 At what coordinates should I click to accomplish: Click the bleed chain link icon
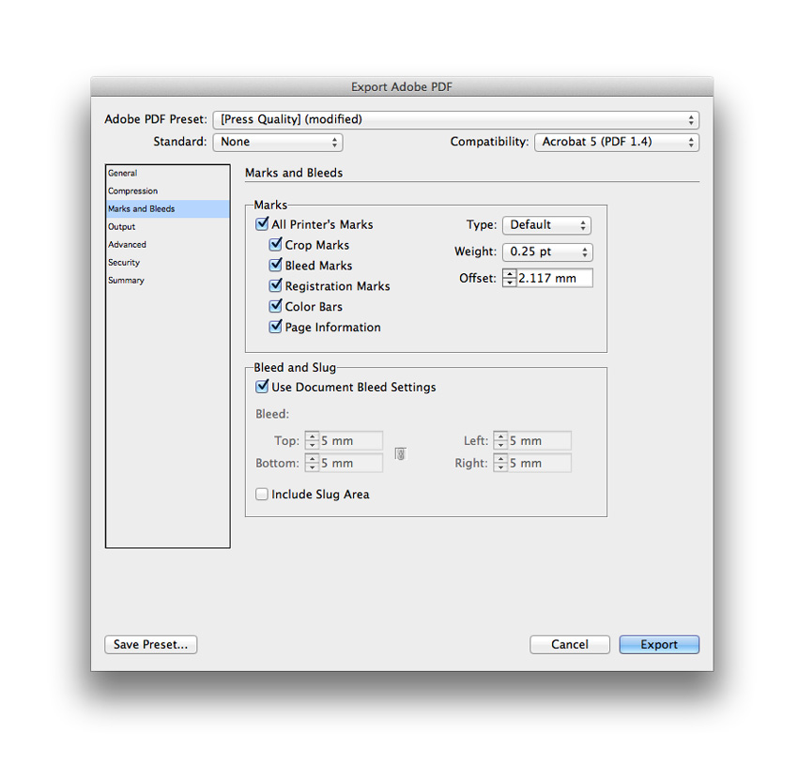(400, 453)
